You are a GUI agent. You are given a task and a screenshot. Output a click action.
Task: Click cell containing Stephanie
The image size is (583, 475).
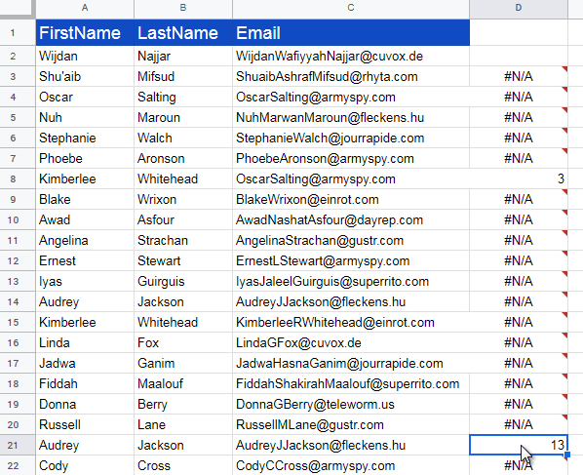point(85,138)
